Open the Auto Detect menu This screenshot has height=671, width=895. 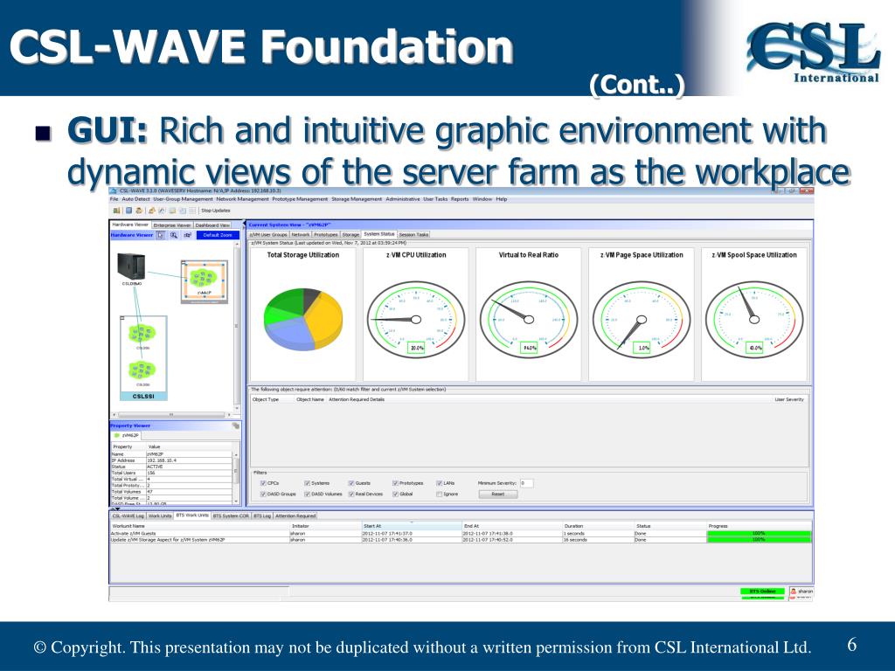(x=135, y=199)
